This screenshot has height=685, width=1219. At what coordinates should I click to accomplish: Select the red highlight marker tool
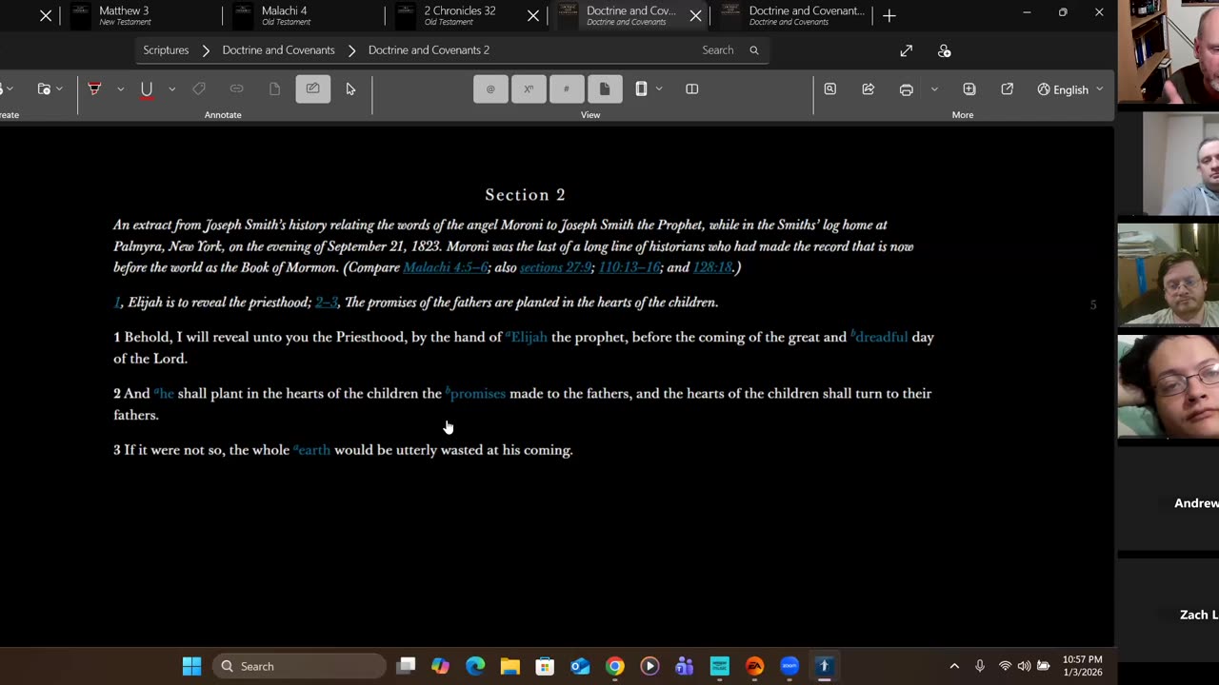[94, 88]
